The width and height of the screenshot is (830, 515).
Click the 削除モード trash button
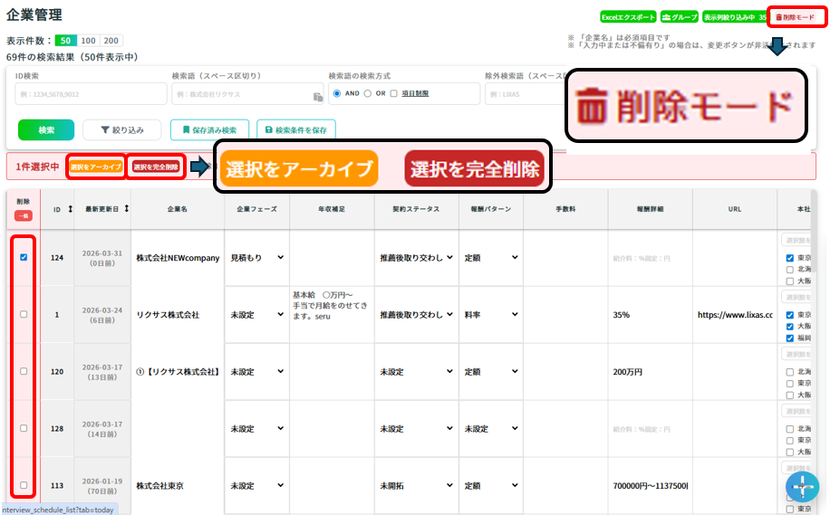(x=796, y=17)
